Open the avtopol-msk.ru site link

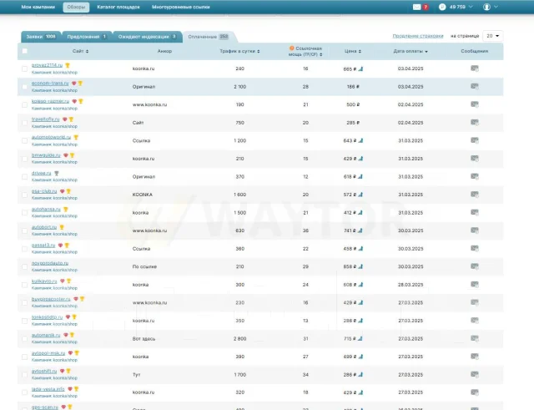click(48, 353)
